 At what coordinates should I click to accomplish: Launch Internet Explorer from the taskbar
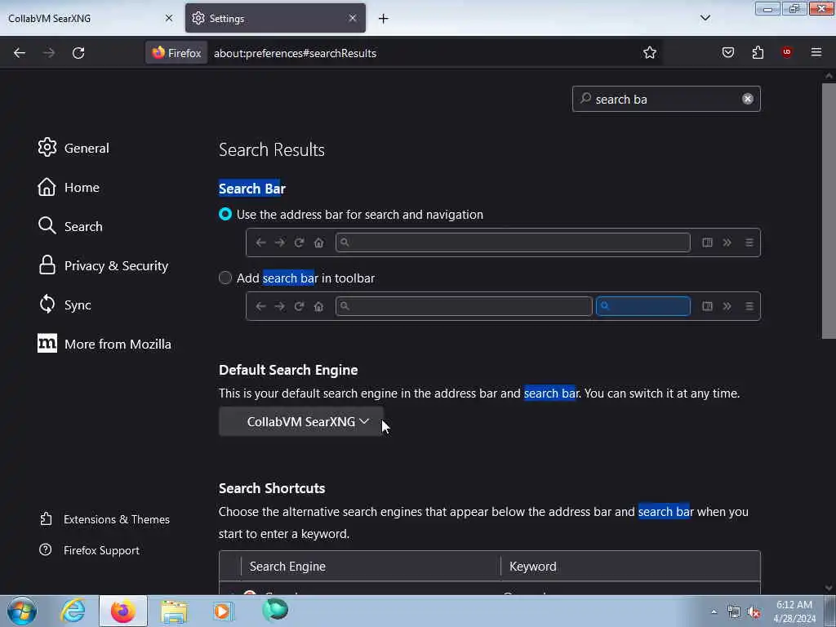pyautogui.click(x=73, y=611)
